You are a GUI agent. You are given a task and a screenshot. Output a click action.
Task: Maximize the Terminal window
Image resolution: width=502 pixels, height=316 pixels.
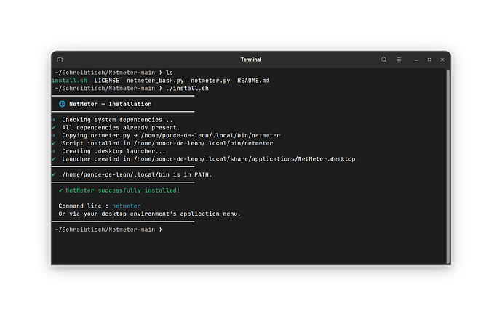[x=429, y=60]
